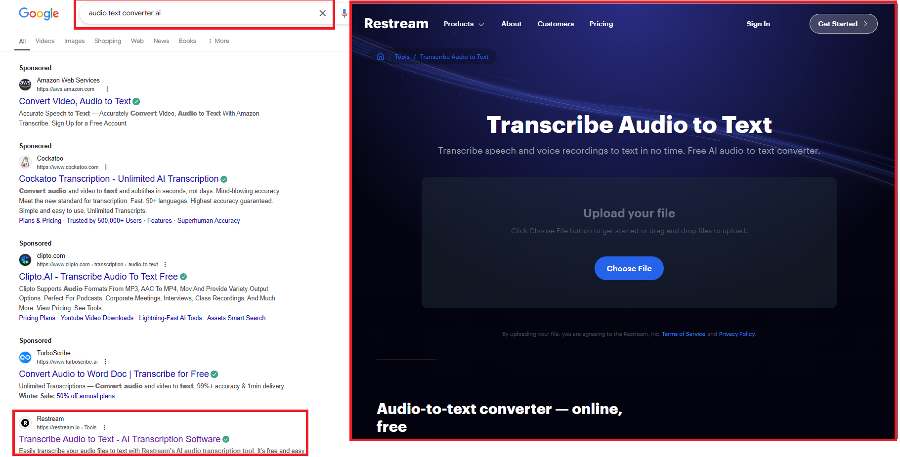This screenshot has width=900, height=457.
Task: Switch to the News search tab
Action: pyautogui.click(x=161, y=41)
